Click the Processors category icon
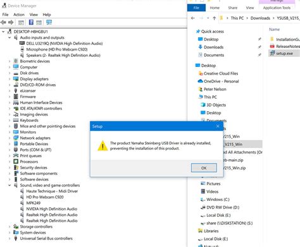Viewport: 300px width, 247px height. pyautogui.click(x=16, y=162)
